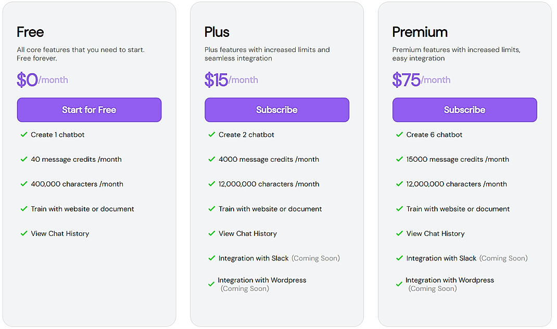Click the checkmark beside 4000 message credits
Image resolution: width=557 pixels, height=329 pixels.
coord(212,159)
